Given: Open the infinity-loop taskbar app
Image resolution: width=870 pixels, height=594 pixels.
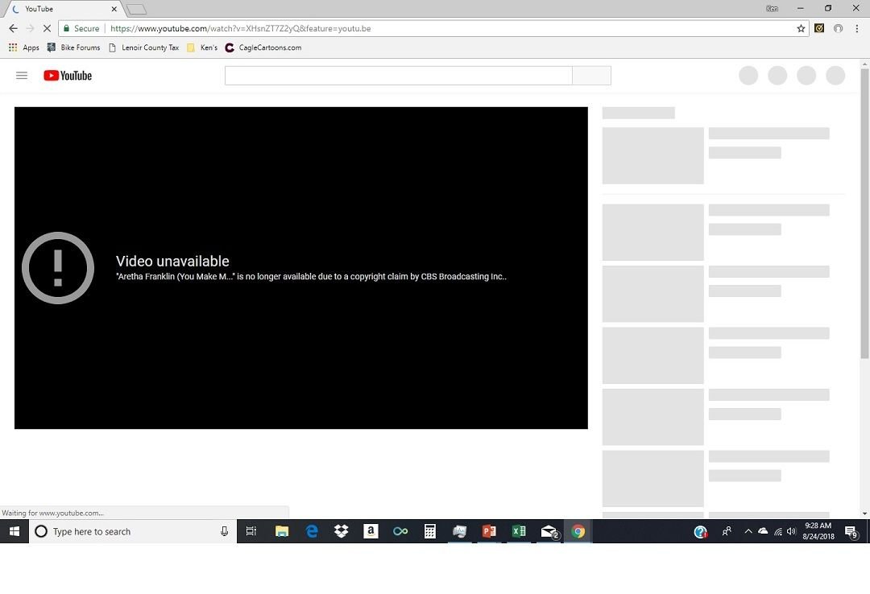Looking at the screenshot, I should click(400, 531).
